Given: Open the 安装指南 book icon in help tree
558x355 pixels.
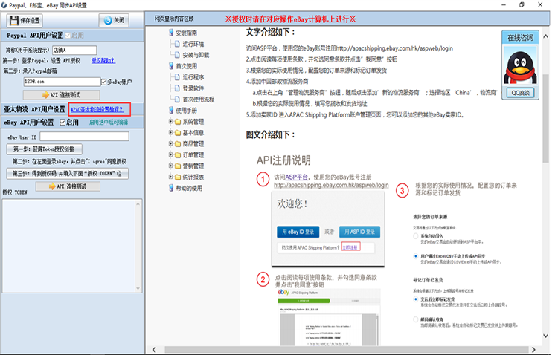Looking at the screenshot, I should pyautogui.click(x=171, y=33).
